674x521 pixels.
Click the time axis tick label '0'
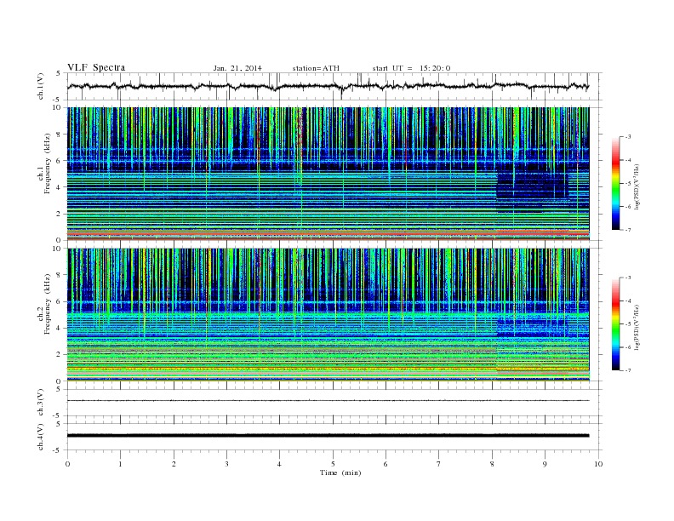(x=67, y=464)
